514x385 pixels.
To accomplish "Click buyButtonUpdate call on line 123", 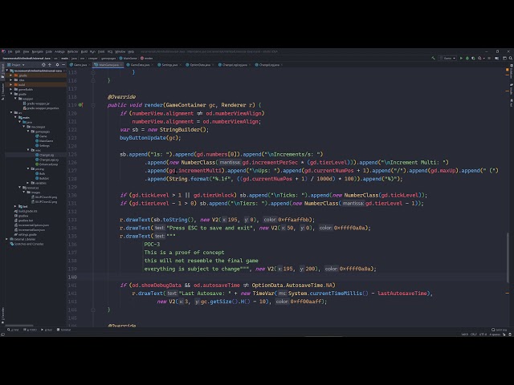I will coord(143,138).
